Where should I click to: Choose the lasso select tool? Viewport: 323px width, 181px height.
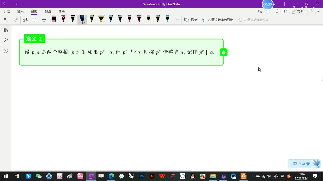click(x=35, y=20)
